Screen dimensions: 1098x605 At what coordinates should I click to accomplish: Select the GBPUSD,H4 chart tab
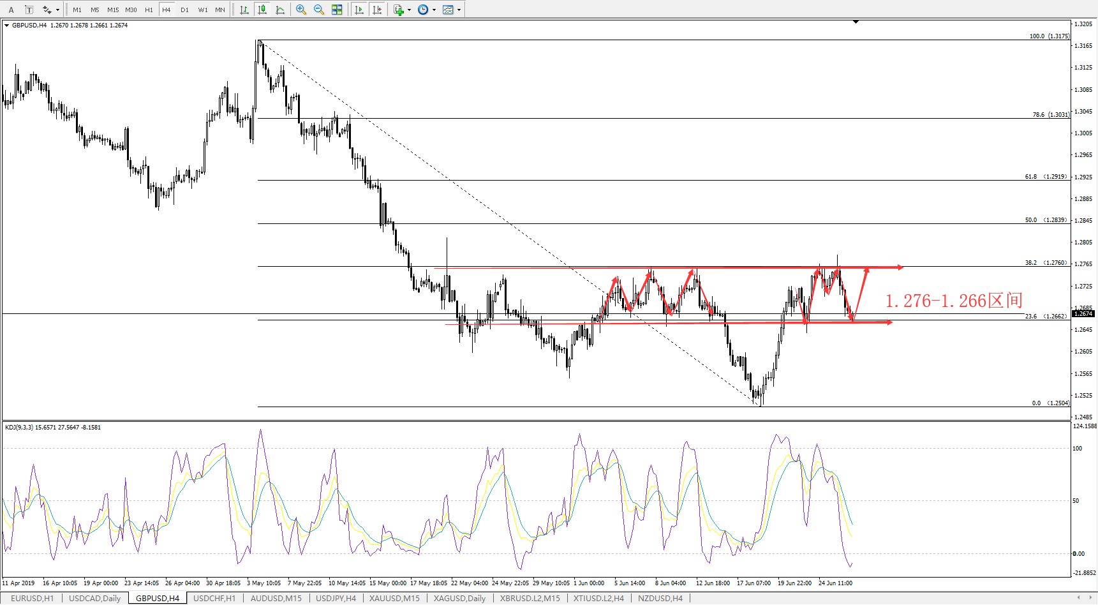point(158,598)
